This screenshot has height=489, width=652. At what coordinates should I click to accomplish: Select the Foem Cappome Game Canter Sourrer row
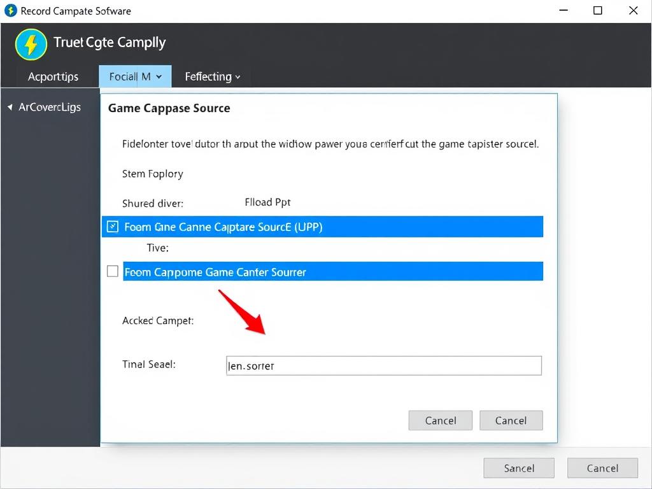[x=333, y=271]
